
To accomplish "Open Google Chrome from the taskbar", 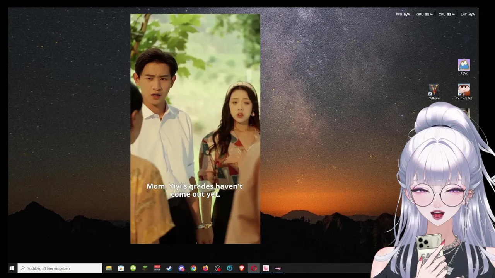I will (193, 268).
